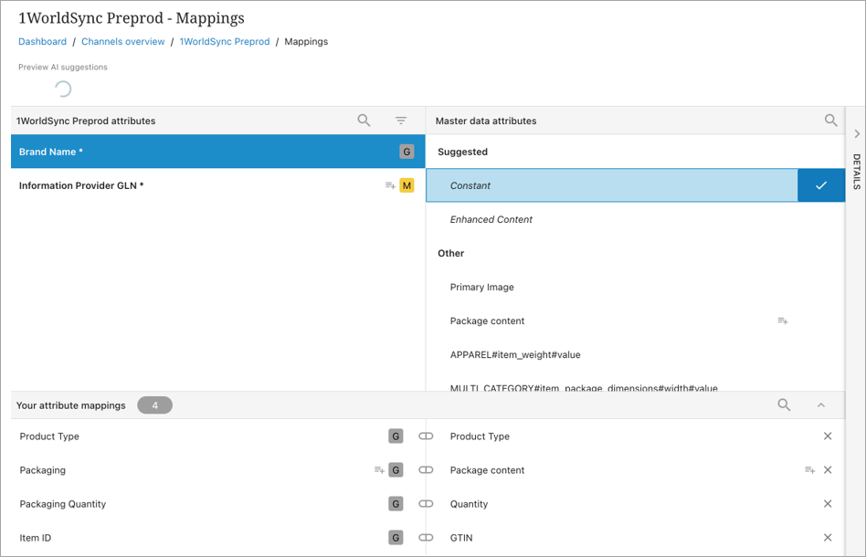Select the Information Provider GLN attribute
This screenshot has width=866, height=557.
(81, 185)
